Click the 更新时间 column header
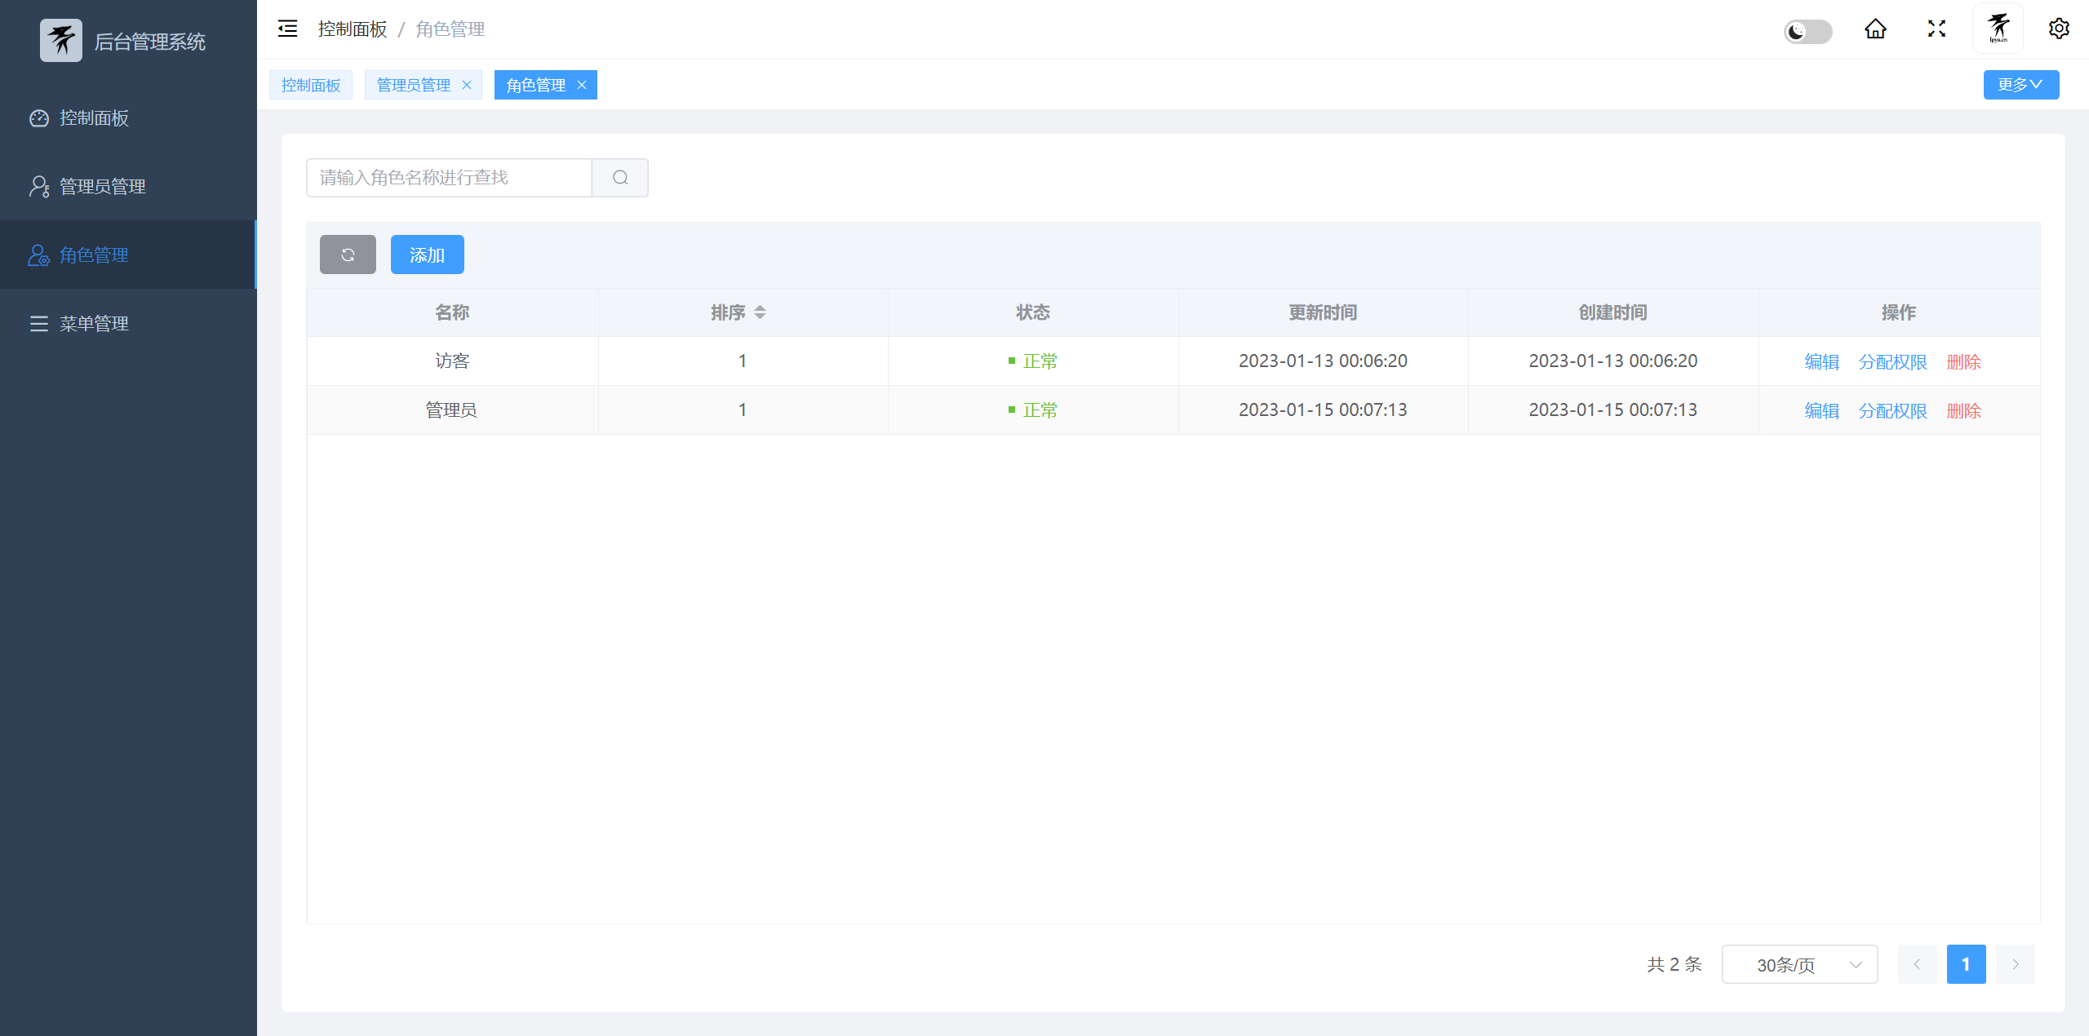This screenshot has height=1036, width=2089. point(1323,312)
